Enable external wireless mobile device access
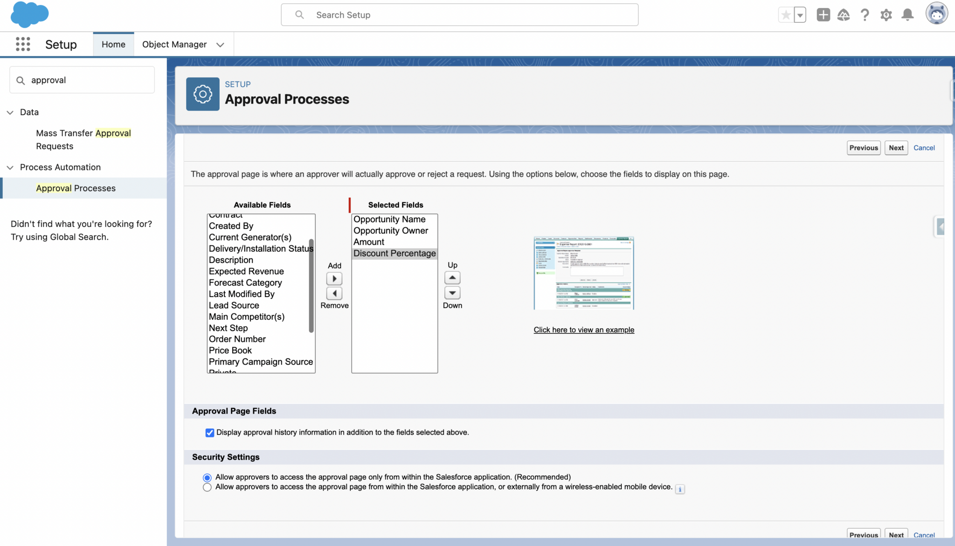 click(x=207, y=487)
